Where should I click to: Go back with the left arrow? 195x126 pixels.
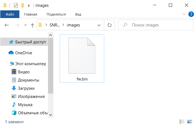(7, 25)
